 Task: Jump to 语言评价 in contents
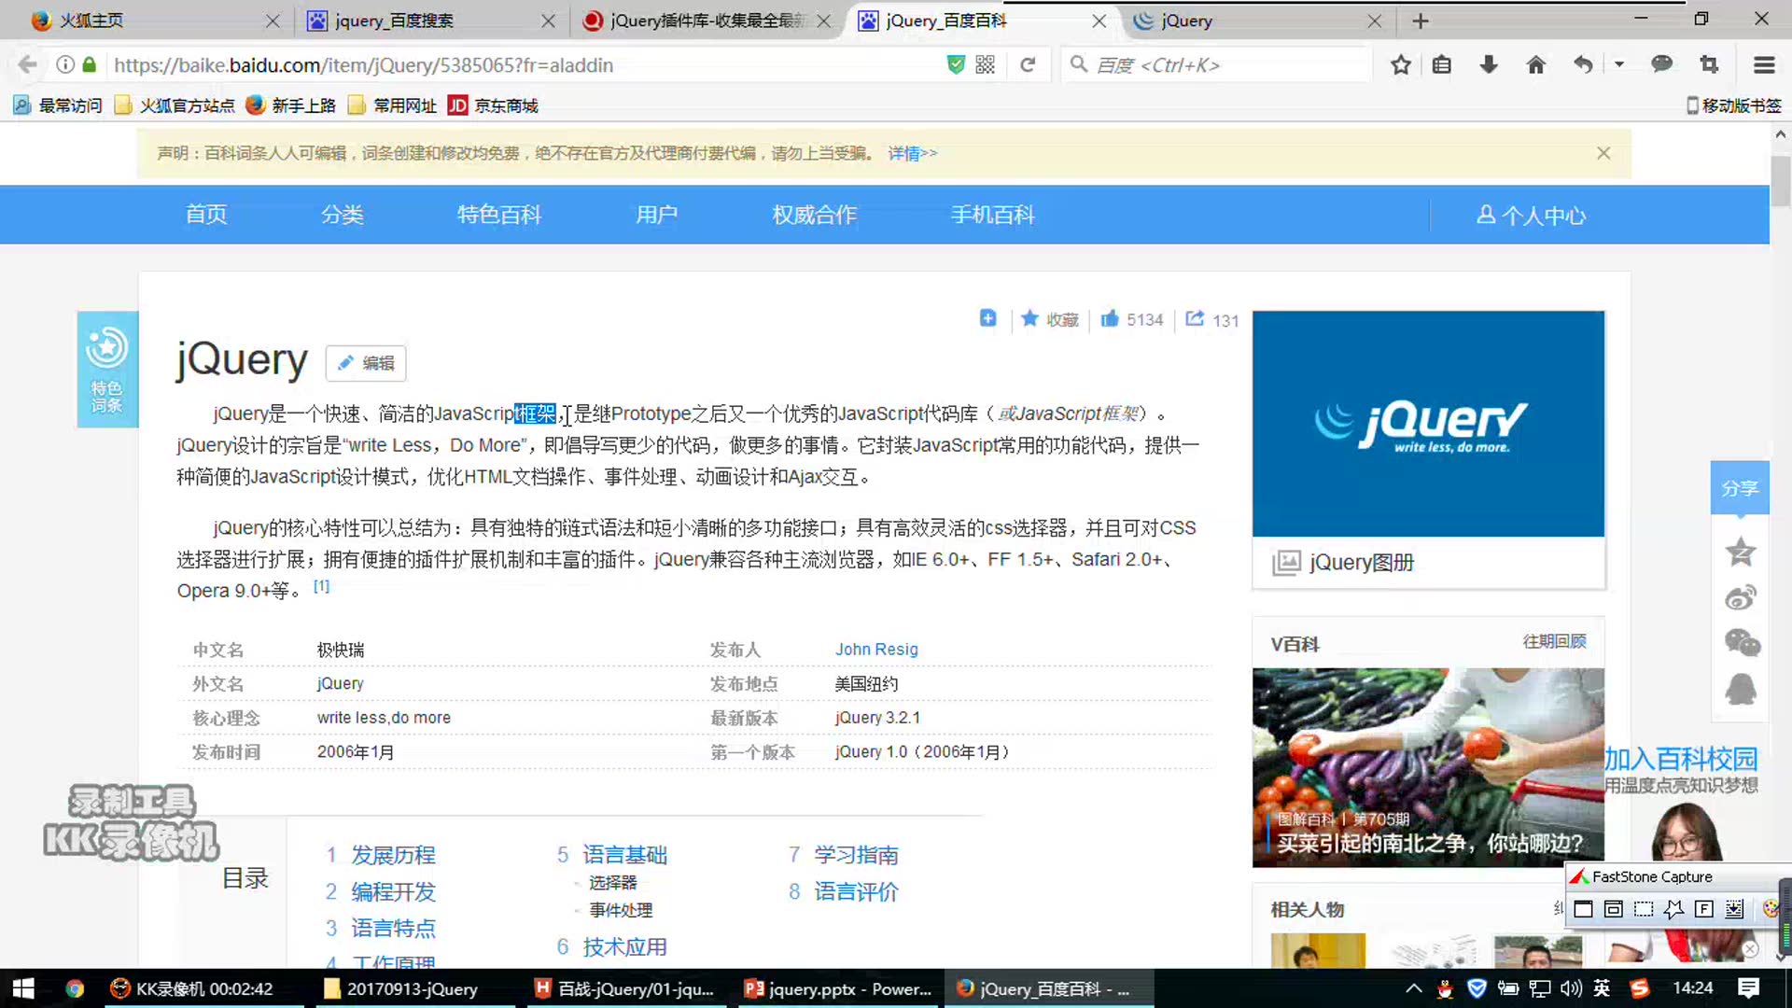click(x=856, y=891)
